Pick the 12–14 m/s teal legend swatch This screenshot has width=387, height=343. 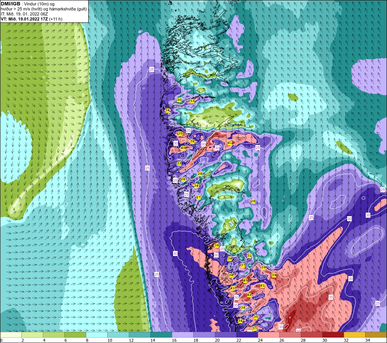pyautogui.click(x=140, y=335)
